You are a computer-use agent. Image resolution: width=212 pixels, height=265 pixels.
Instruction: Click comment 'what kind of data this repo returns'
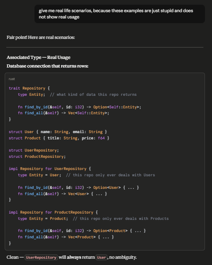tap(93, 95)
